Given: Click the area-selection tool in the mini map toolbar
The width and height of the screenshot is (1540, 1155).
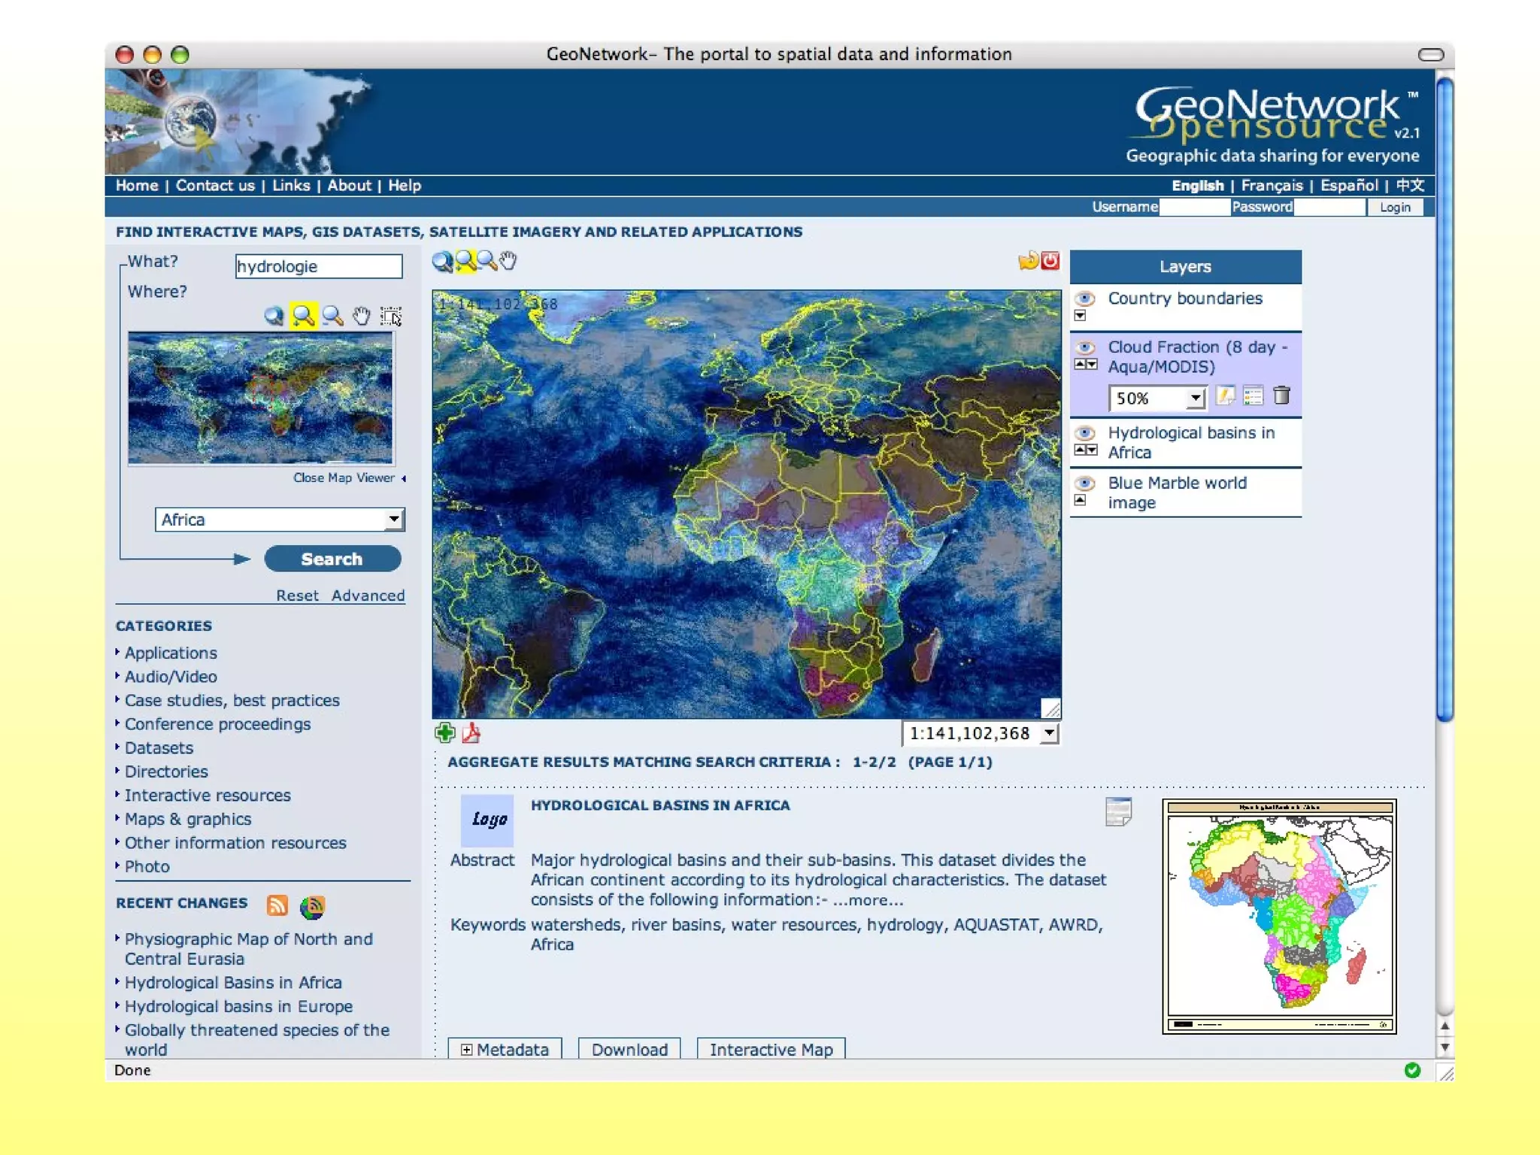Looking at the screenshot, I should pyautogui.click(x=391, y=316).
